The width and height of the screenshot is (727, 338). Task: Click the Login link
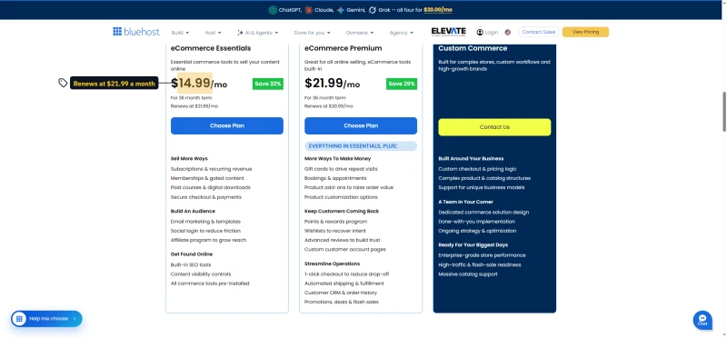click(492, 33)
